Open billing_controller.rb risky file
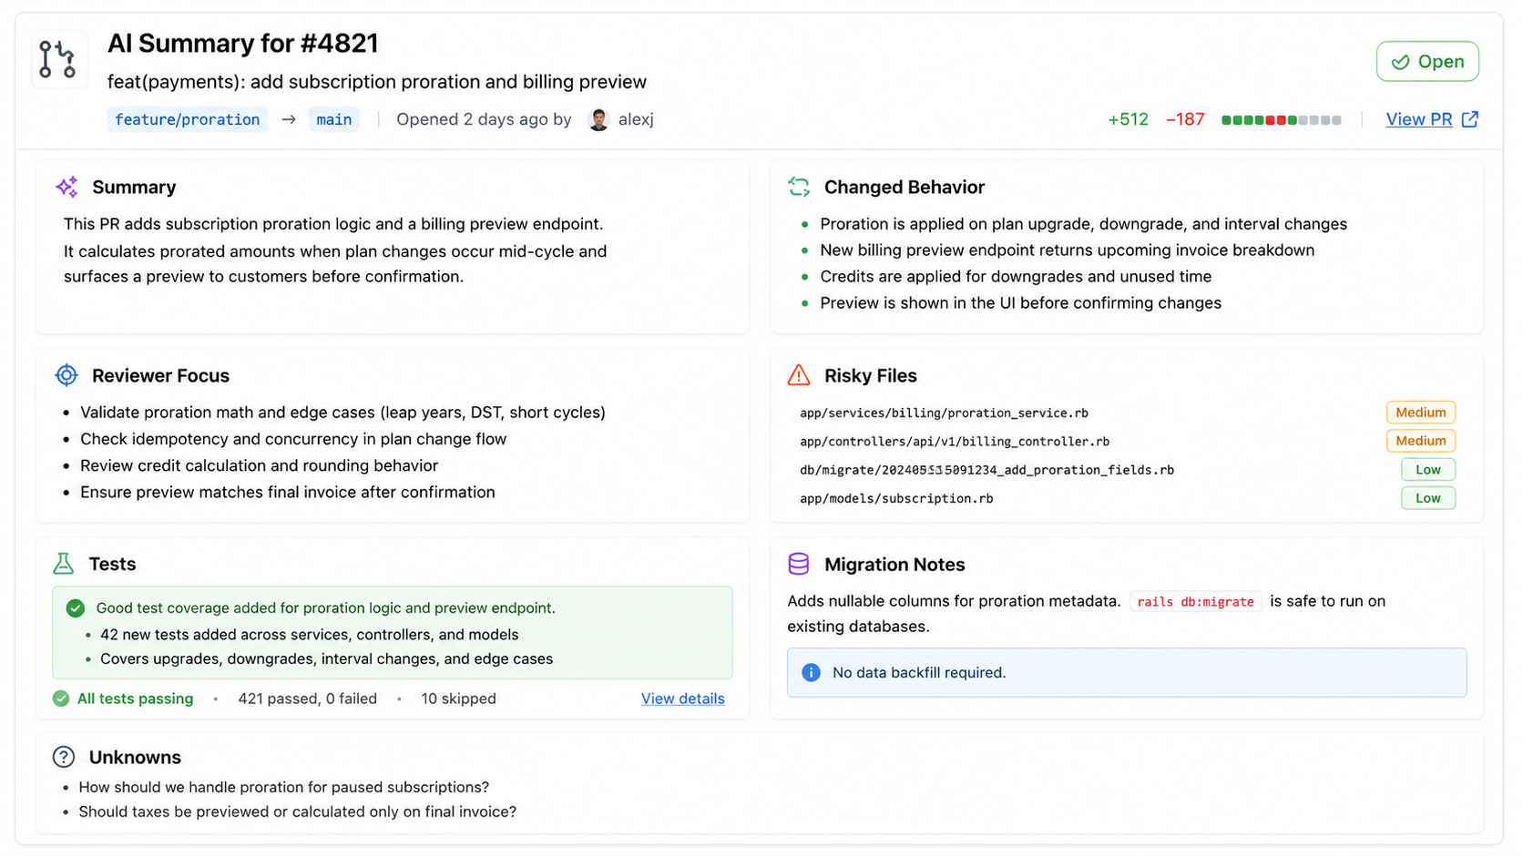This screenshot has height=857, width=1523. [955, 441]
